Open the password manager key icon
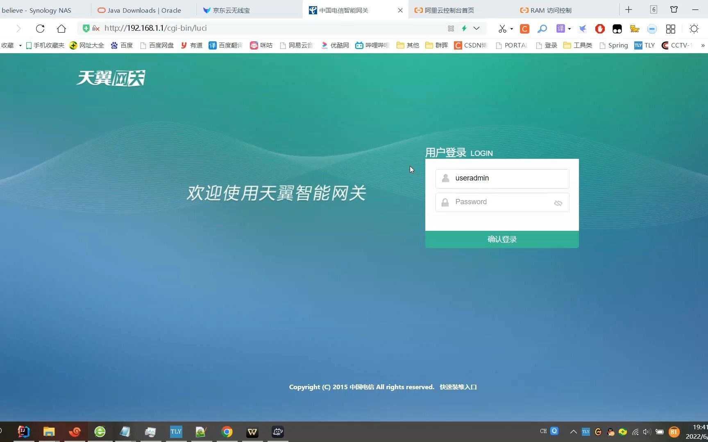 pyautogui.click(x=542, y=29)
